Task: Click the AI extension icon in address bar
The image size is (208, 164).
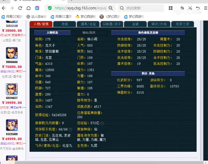Action: (37, 8)
